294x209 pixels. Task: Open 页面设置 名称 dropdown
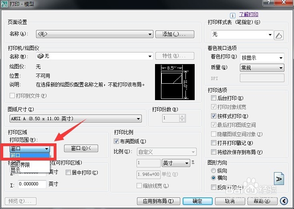pos(95,34)
